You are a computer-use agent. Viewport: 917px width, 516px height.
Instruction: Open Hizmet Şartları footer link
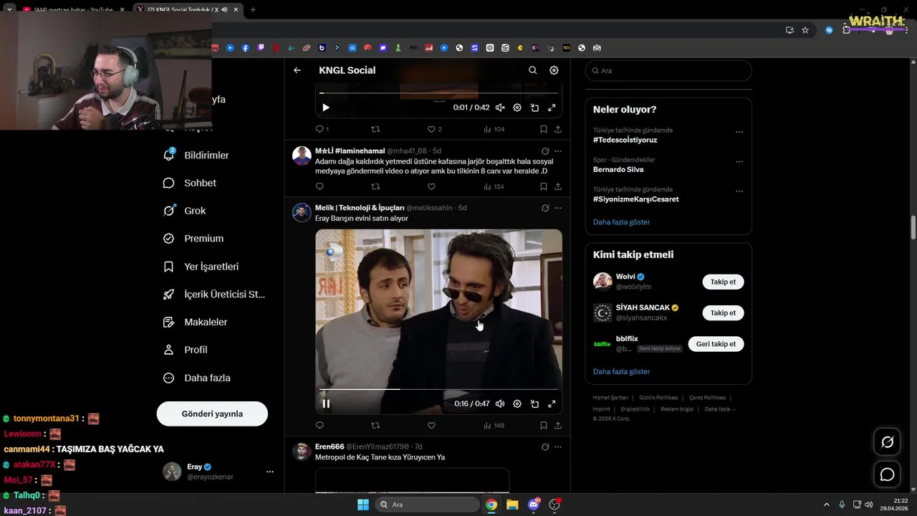(610, 398)
